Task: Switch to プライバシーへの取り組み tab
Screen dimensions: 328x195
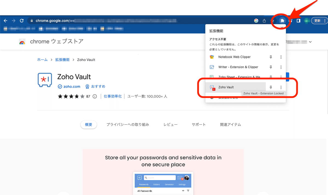Action: coord(128,125)
